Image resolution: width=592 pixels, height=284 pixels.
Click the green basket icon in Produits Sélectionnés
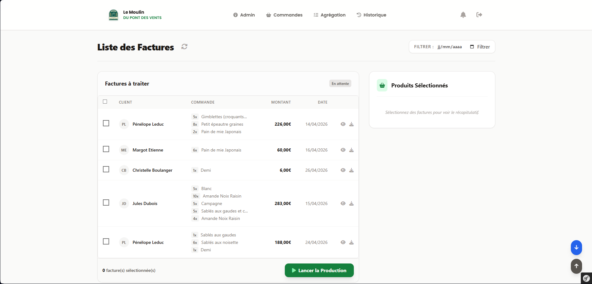pyautogui.click(x=382, y=85)
